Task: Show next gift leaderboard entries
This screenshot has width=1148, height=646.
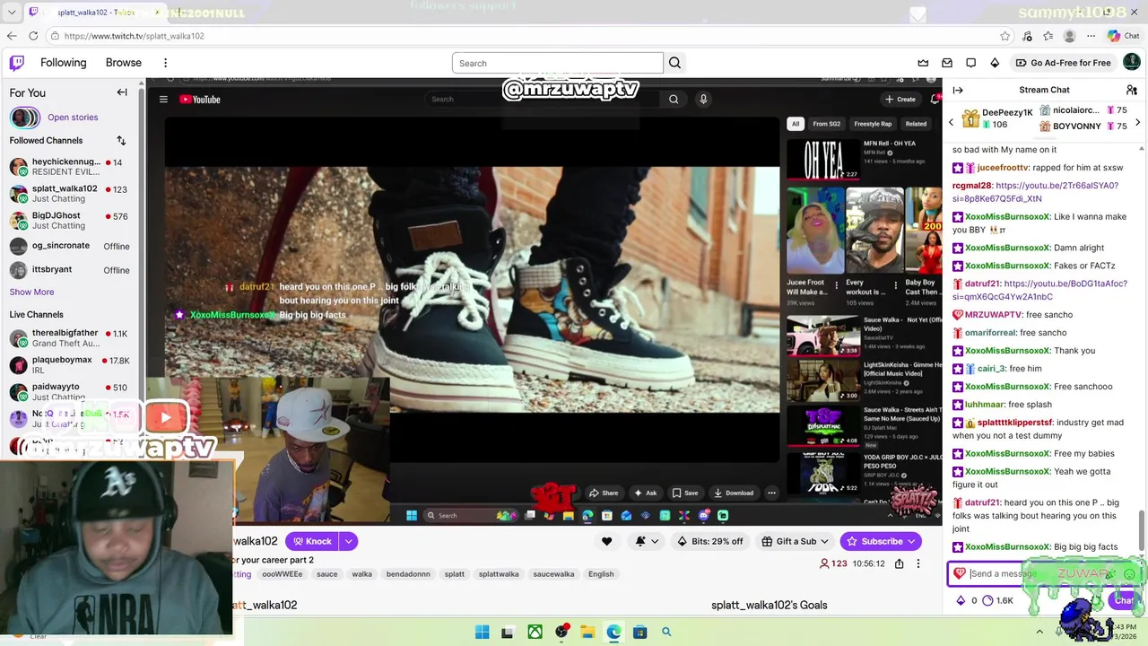Action: tap(1138, 122)
